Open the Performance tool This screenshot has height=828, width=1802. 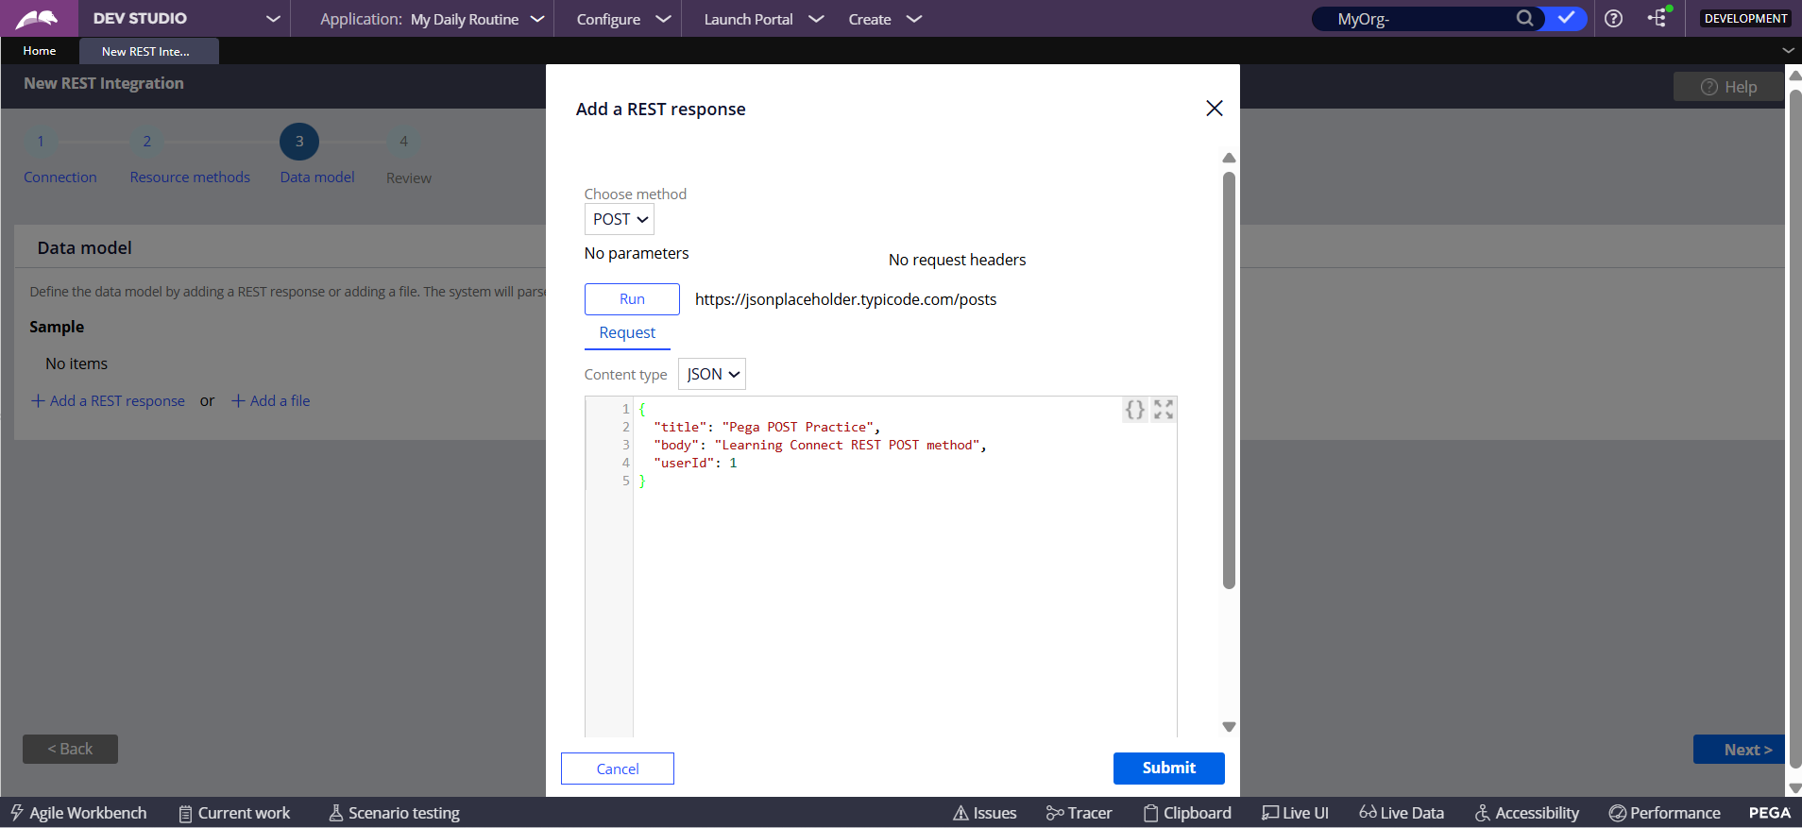[x=1665, y=813]
